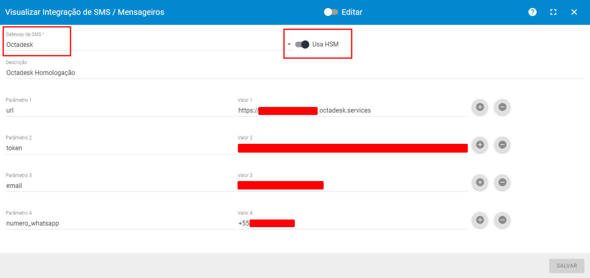The height and width of the screenshot is (278, 590).
Task: Add a parameter after the url row
Action: click(x=480, y=107)
